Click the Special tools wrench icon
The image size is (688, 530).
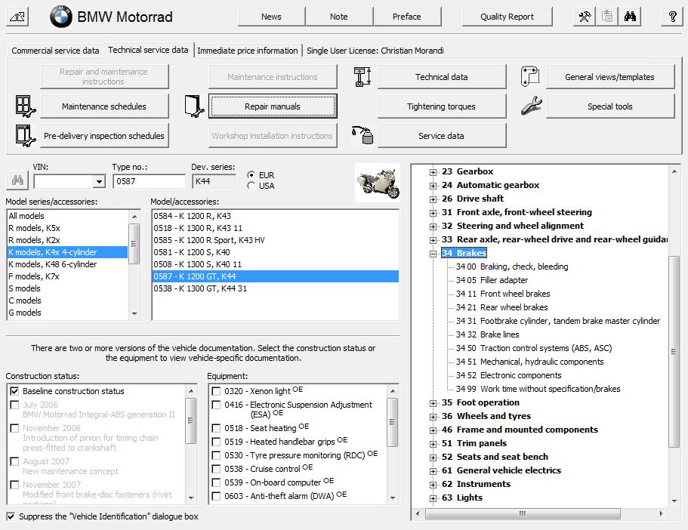(532, 106)
